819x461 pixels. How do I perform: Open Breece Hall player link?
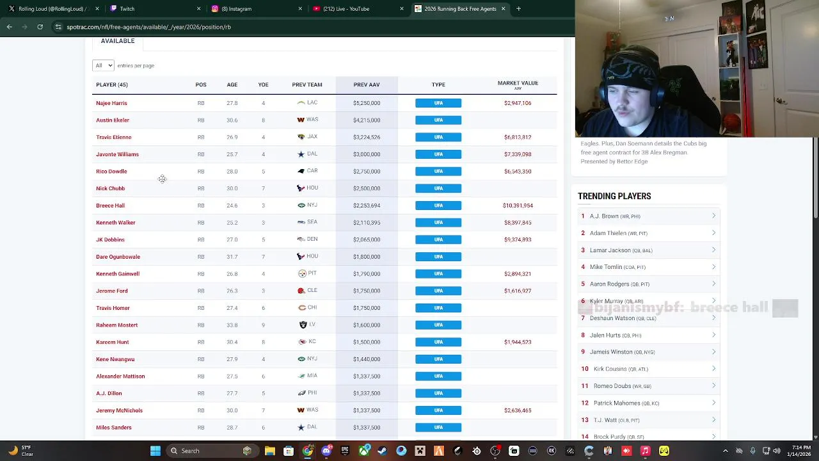[110, 206]
